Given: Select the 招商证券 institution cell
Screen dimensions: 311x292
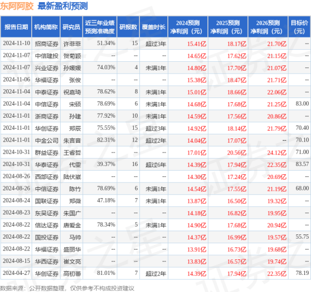Looking at the screenshot, I should click(47, 44).
